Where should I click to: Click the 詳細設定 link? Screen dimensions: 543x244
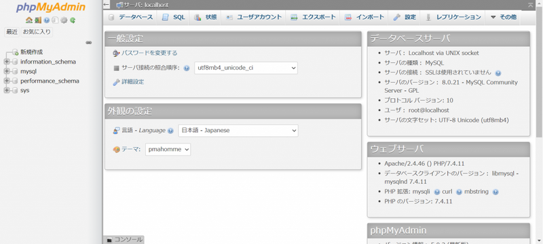132,82
